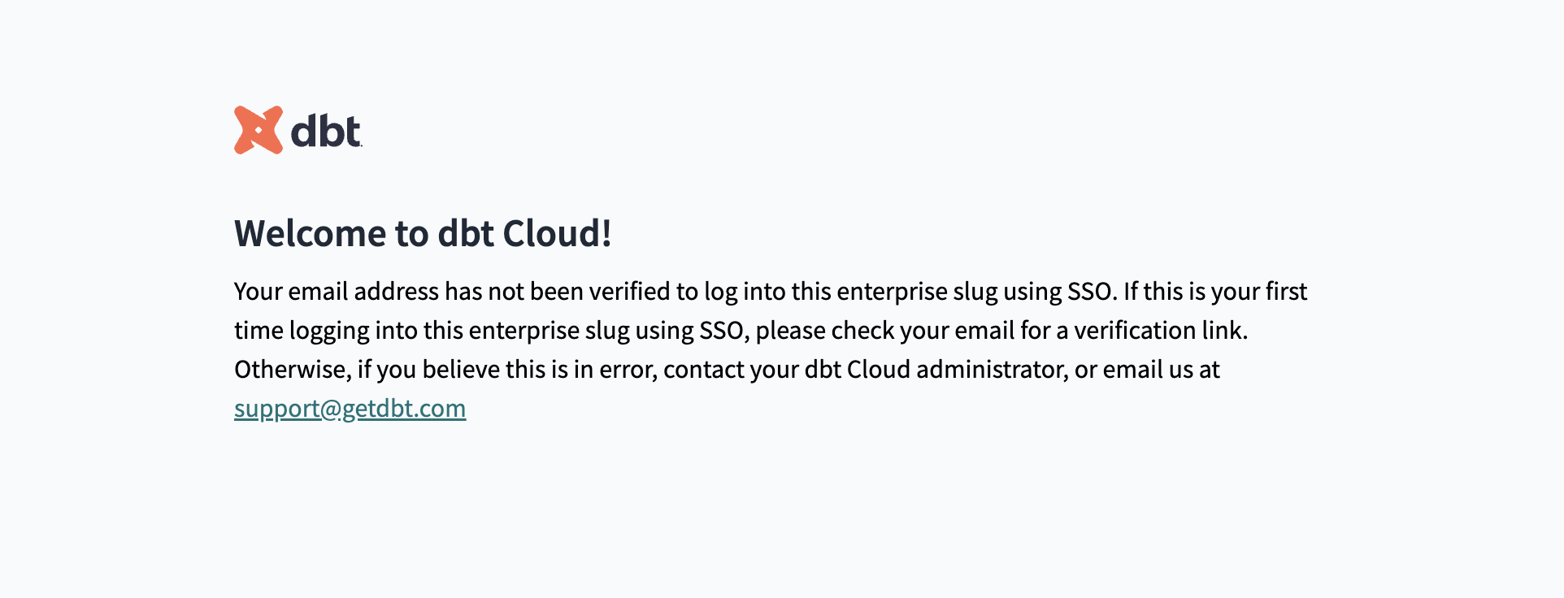Click the words "time logging into"
1564x598 pixels.
[302, 331]
